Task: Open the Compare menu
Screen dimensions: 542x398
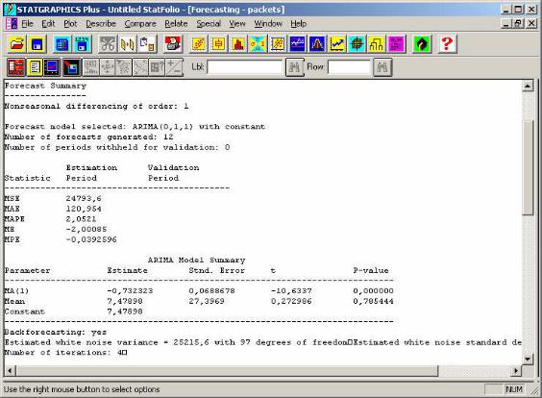Action: click(140, 23)
